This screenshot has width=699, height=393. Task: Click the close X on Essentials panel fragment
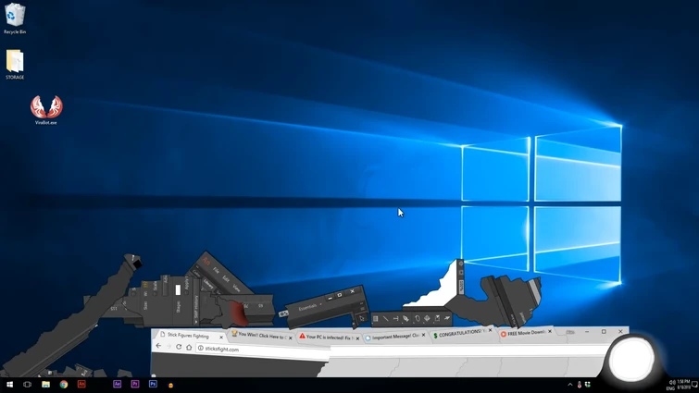click(x=352, y=291)
